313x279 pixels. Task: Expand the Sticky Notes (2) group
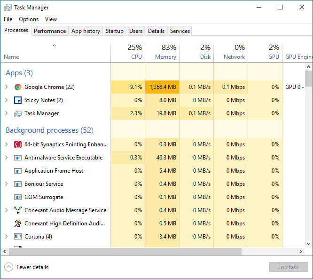pyautogui.click(x=7, y=100)
